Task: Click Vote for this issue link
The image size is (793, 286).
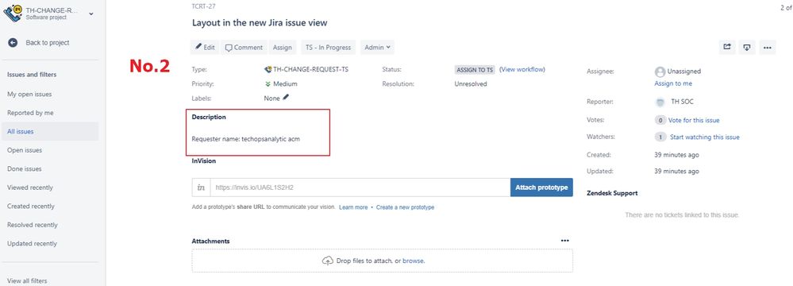Action: pyautogui.click(x=694, y=121)
